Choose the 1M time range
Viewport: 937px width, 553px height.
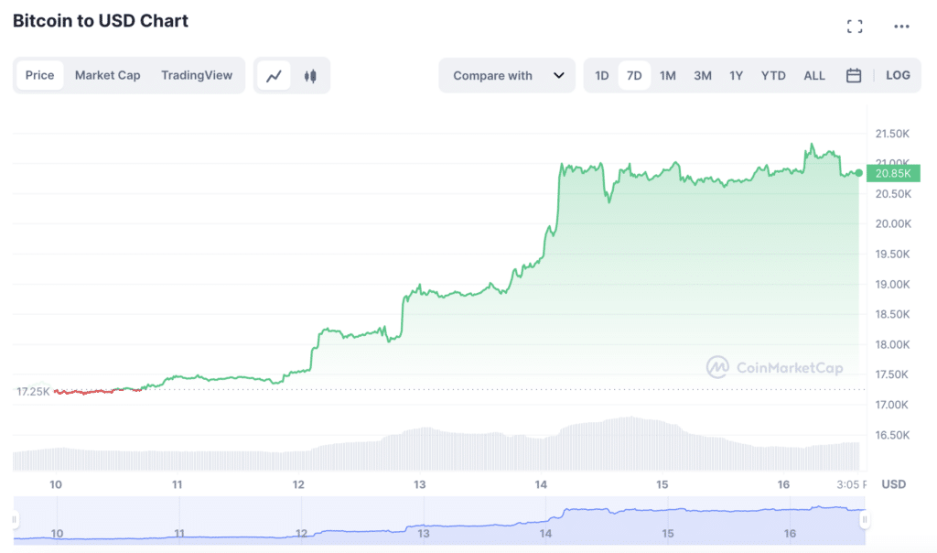[667, 76]
